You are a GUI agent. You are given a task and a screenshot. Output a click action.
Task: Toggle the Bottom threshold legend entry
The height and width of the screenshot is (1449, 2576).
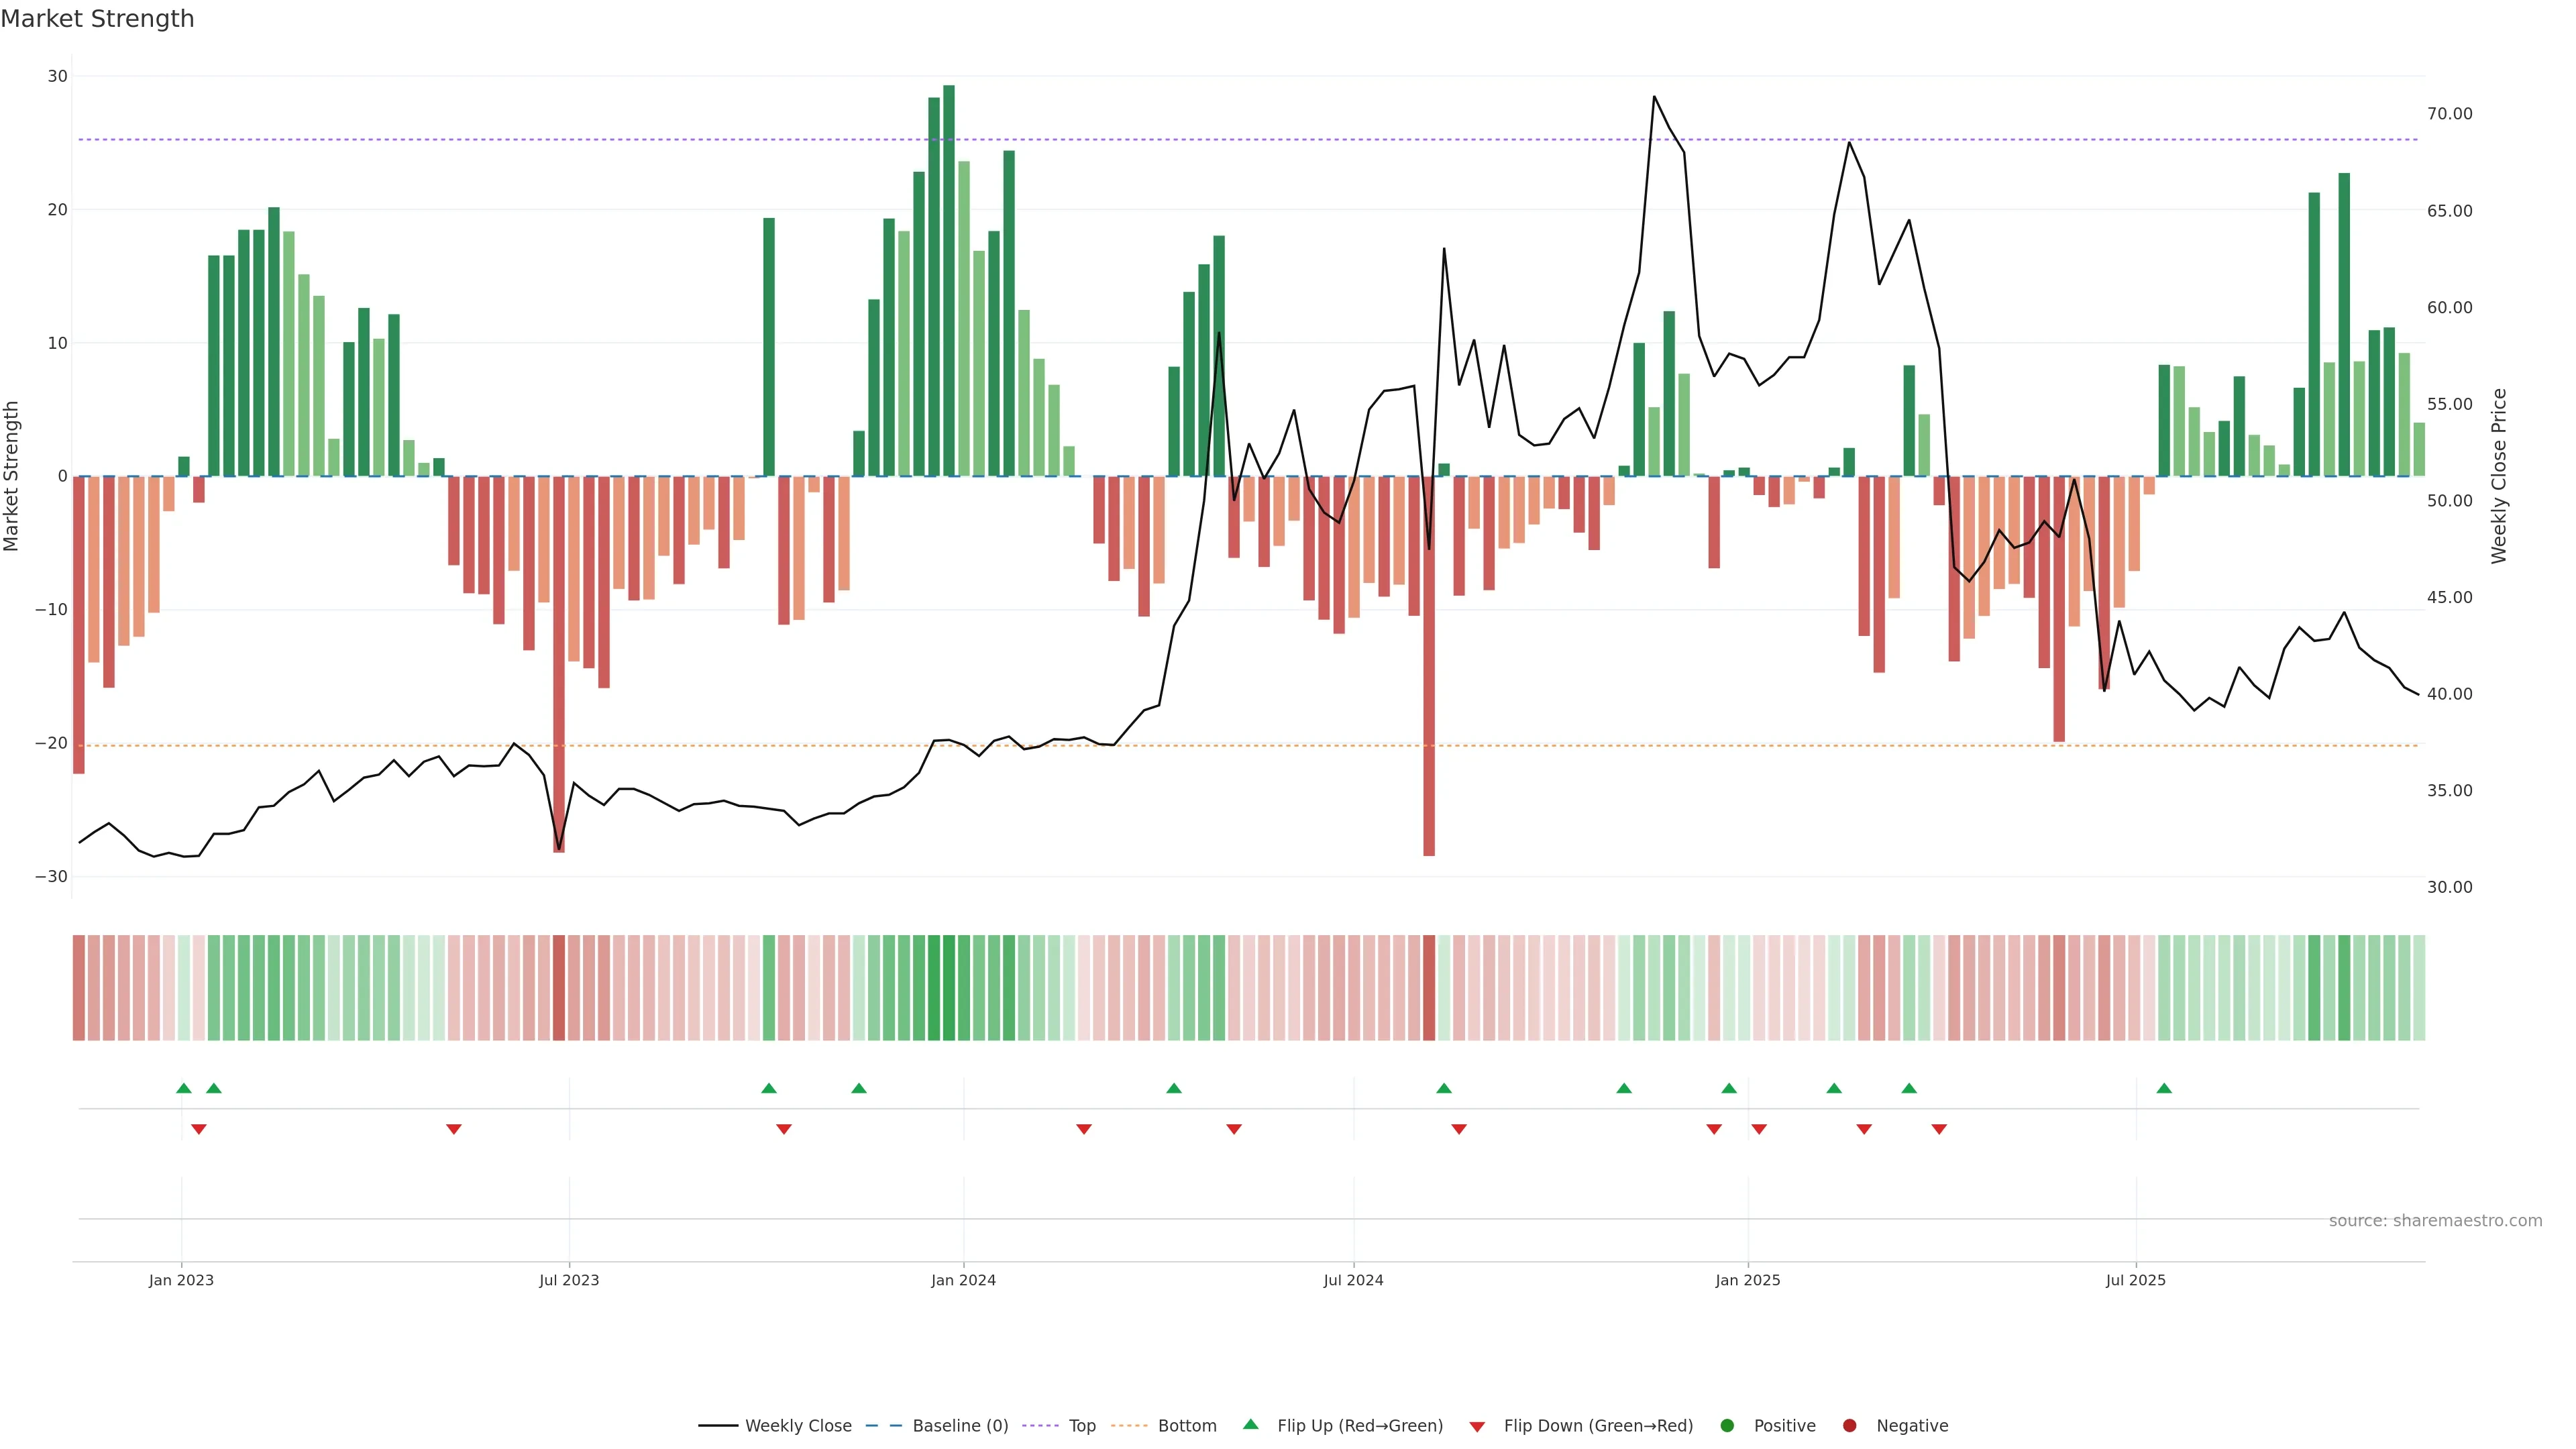1187,1426
